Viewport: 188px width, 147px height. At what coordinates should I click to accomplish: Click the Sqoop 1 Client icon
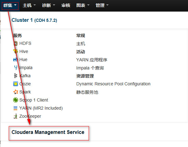pyautogui.click(x=16, y=100)
